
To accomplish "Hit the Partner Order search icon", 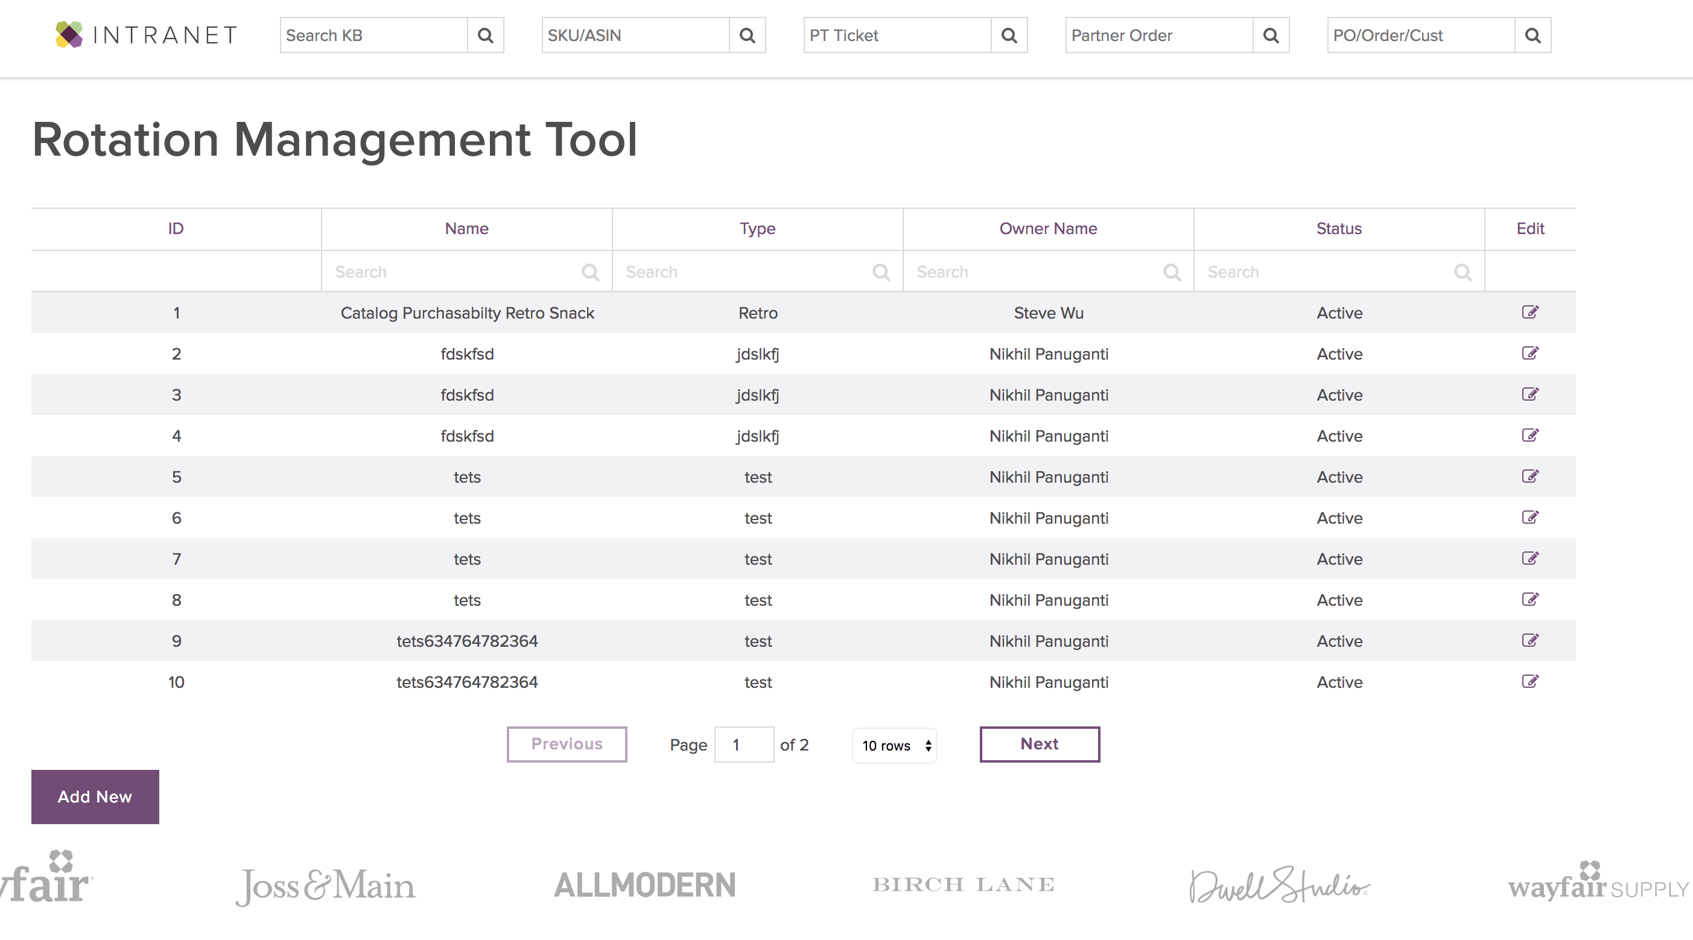I will pos(1271,36).
